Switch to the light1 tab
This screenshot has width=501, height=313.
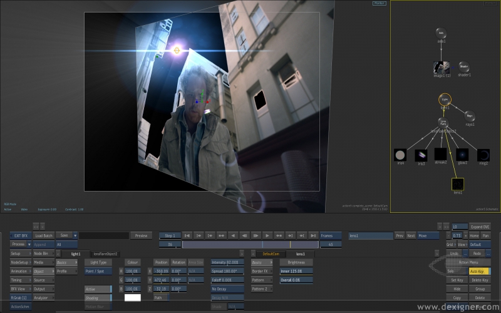point(76,254)
